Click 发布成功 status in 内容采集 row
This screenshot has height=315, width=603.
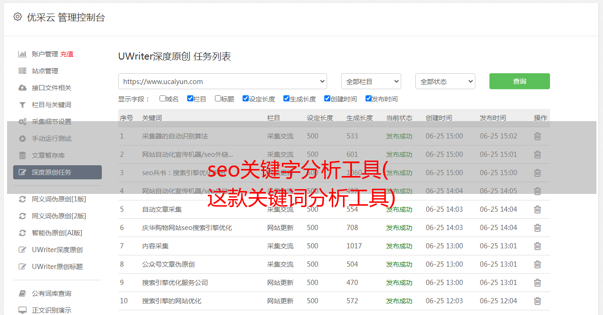point(399,246)
